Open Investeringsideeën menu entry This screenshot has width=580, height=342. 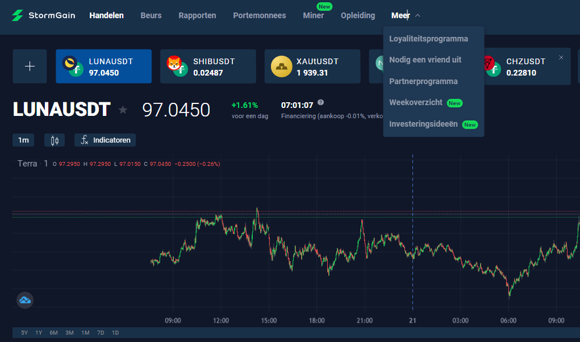pos(433,124)
